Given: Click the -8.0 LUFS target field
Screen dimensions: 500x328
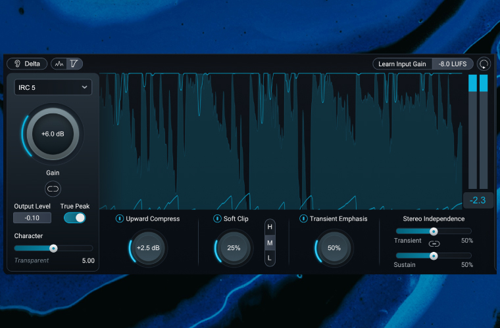Looking at the screenshot, I should pyautogui.click(x=453, y=64).
